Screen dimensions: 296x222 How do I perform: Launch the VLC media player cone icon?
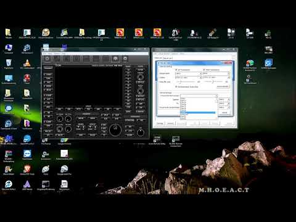pyautogui.click(x=27, y=64)
